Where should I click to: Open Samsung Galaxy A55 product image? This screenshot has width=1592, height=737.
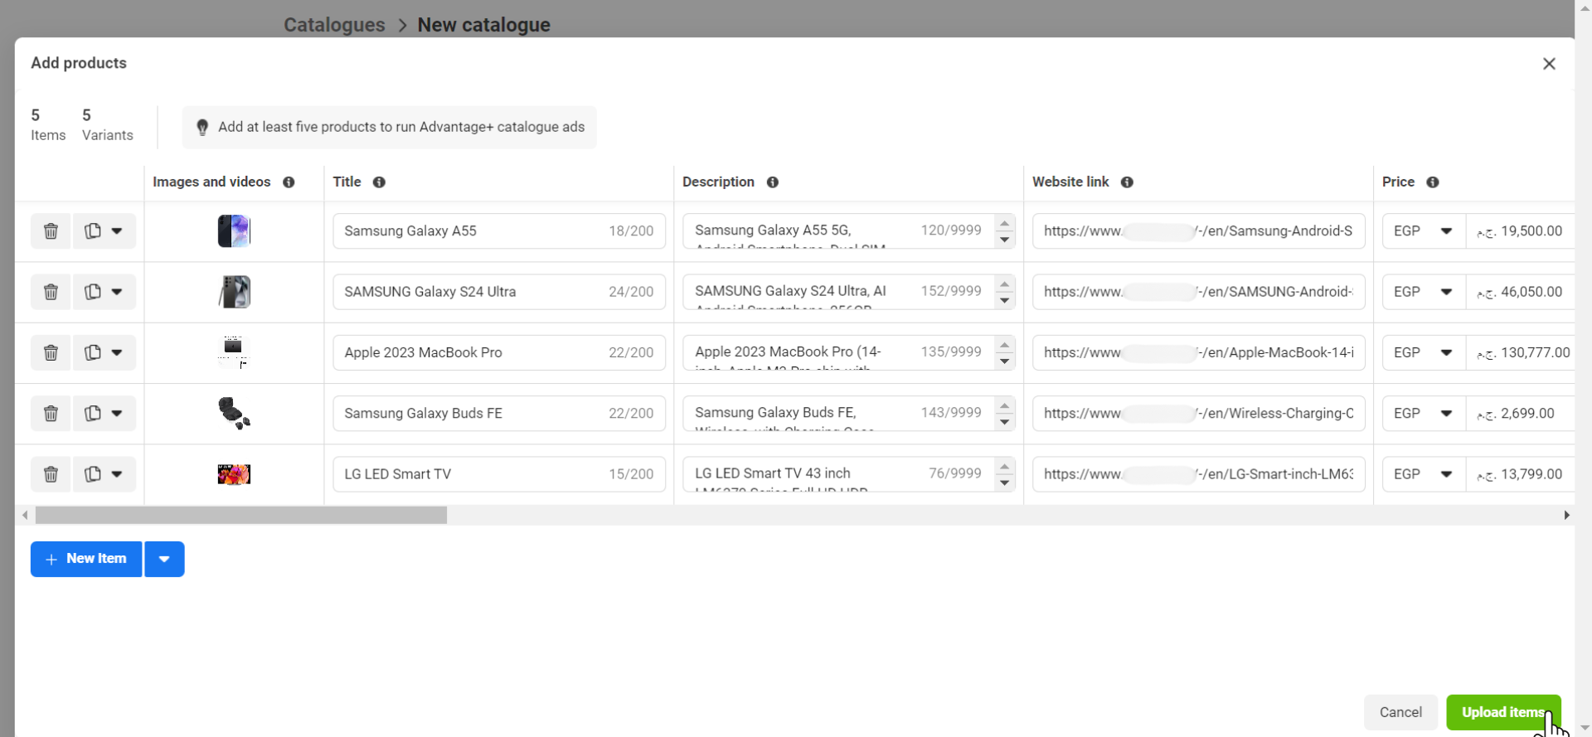[234, 231]
